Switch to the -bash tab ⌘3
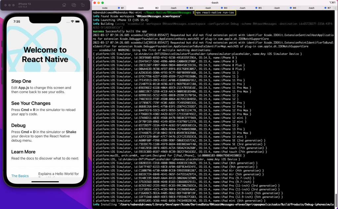338x209 pixels. [x=177, y=8]
